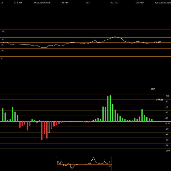Click the MR axis label -20
This screenshot has height=171, width=171.
click(x=167, y=129)
